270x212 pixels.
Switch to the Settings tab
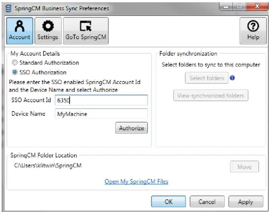pos(48,31)
